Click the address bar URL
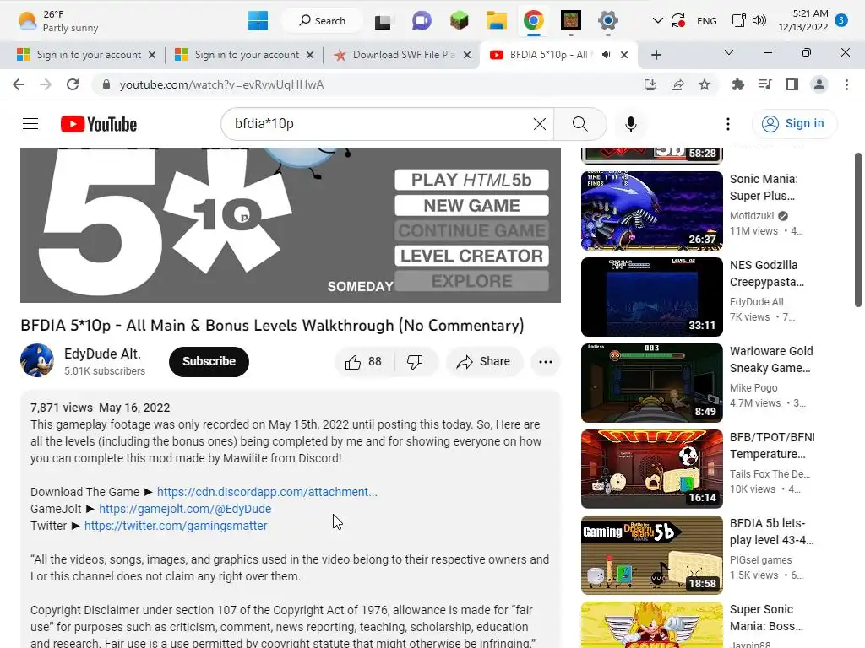This screenshot has height=648, width=865. (222, 85)
